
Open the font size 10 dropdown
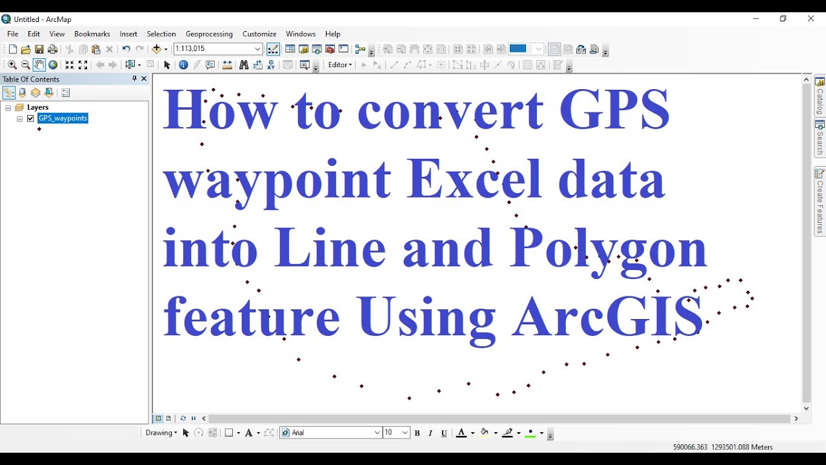pos(405,433)
